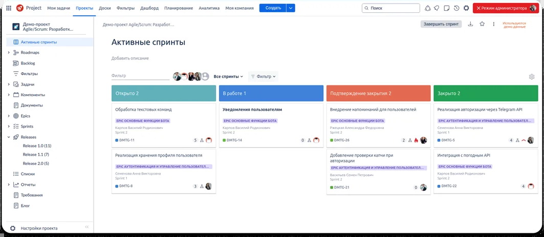Viewport: 544px width, 237px height.
Task: Open the three-dot more options menu
Action: coord(493,24)
